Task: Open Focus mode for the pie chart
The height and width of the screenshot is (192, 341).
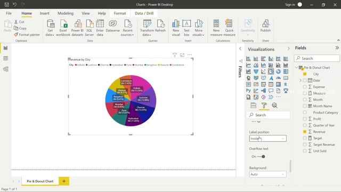Action: [x=182, y=55]
